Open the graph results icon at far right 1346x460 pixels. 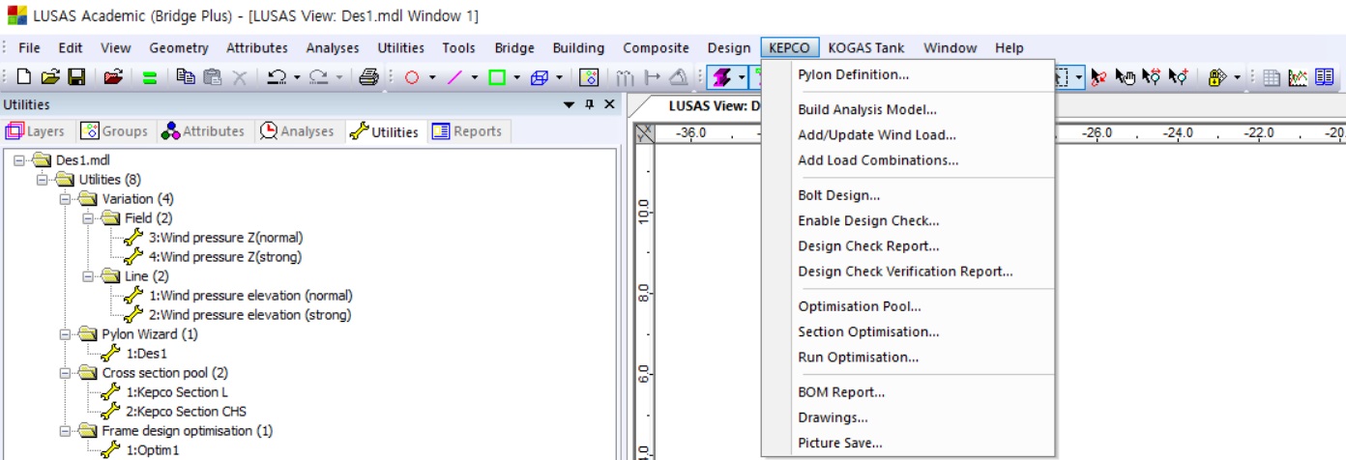click(x=1299, y=77)
